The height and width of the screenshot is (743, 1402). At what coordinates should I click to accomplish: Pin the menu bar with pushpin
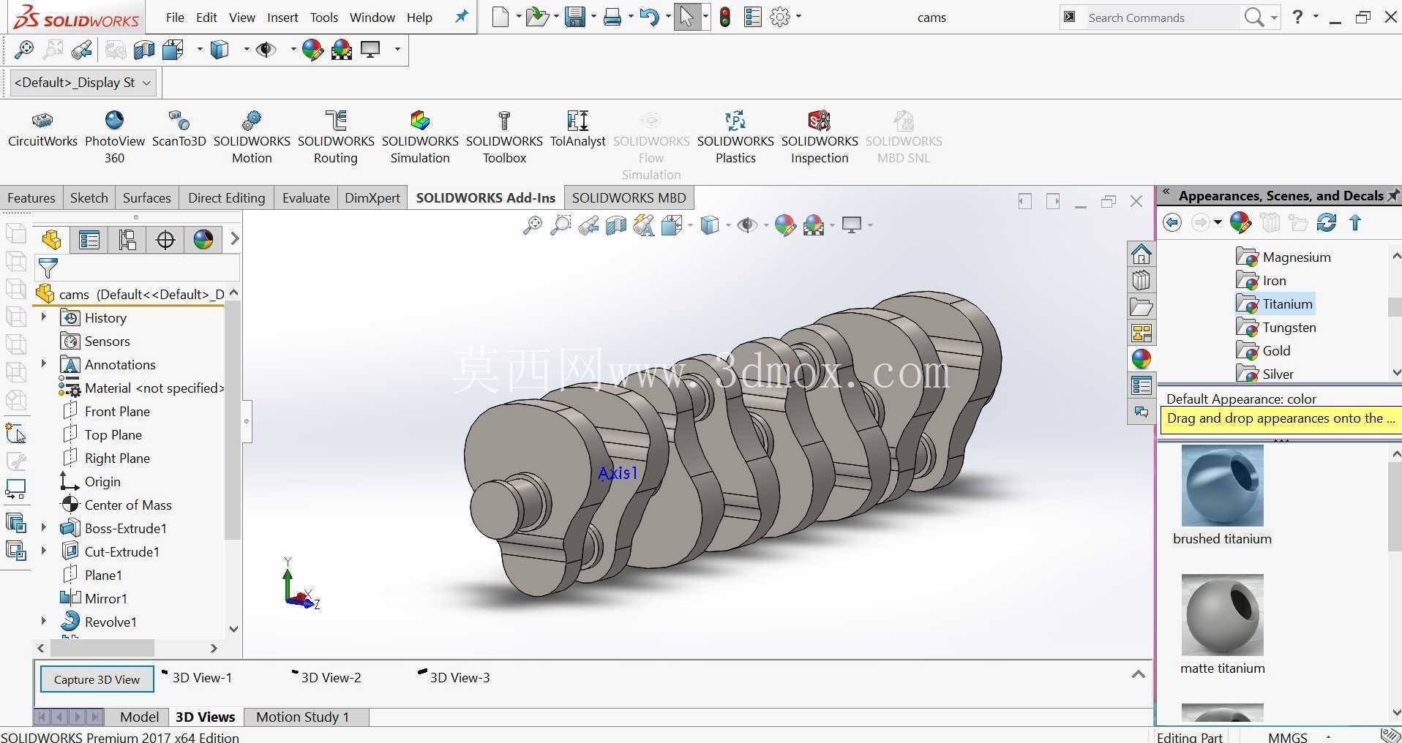click(x=461, y=16)
